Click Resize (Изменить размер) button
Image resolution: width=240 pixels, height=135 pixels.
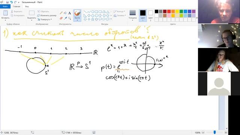tap(47, 15)
